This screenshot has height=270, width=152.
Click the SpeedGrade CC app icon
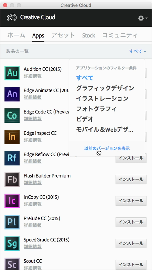click(x=12, y=244)
